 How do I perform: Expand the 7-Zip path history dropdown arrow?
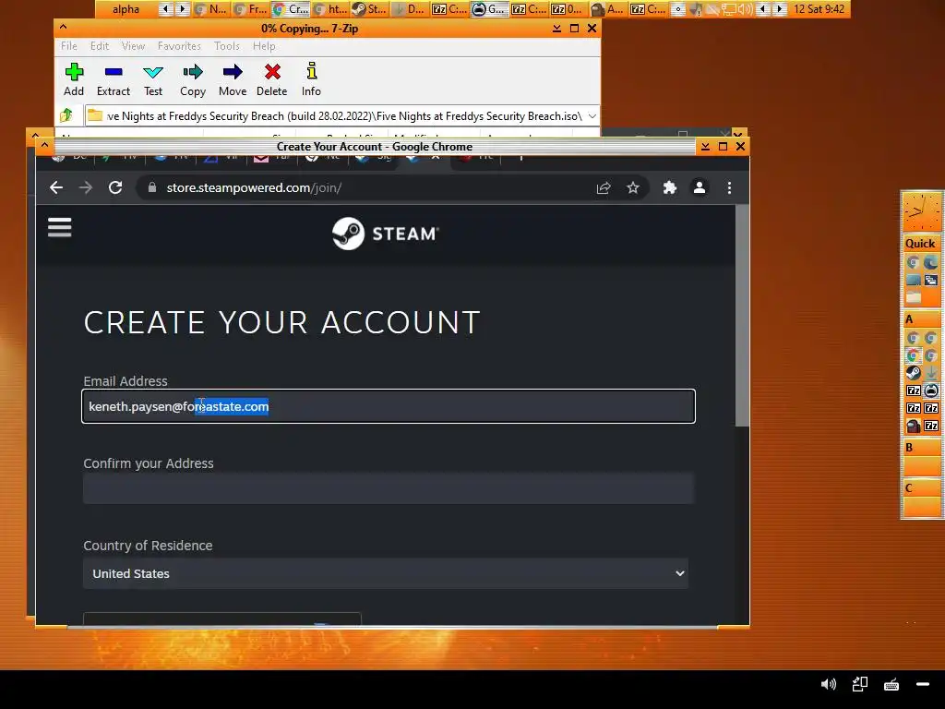click(592, 115)
